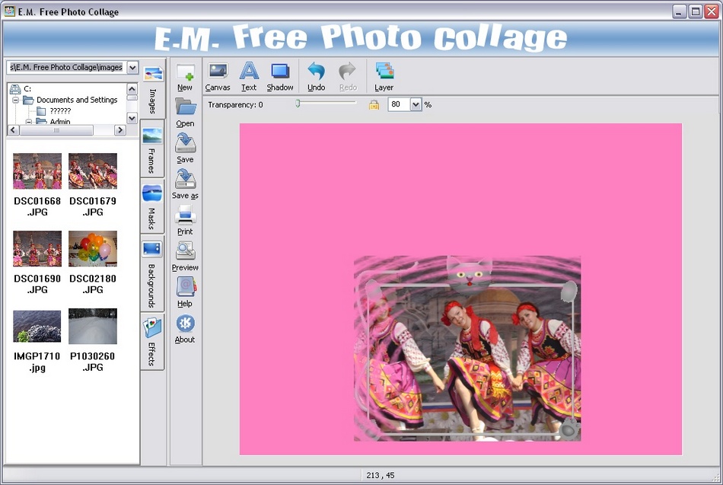
Task: Open the zoom percentage dropdown arrow
Action: point(416,105)
